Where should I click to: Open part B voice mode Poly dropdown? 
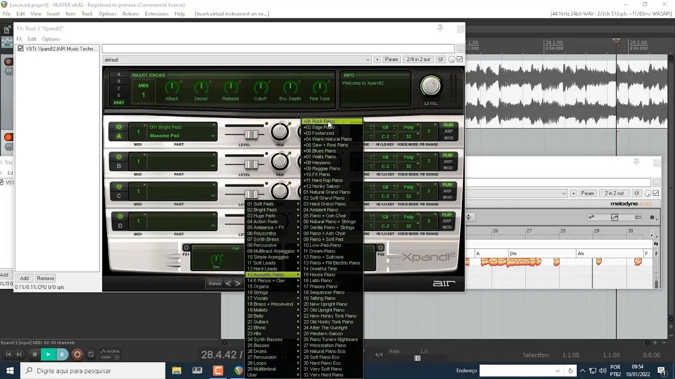(x=409, y=157)
